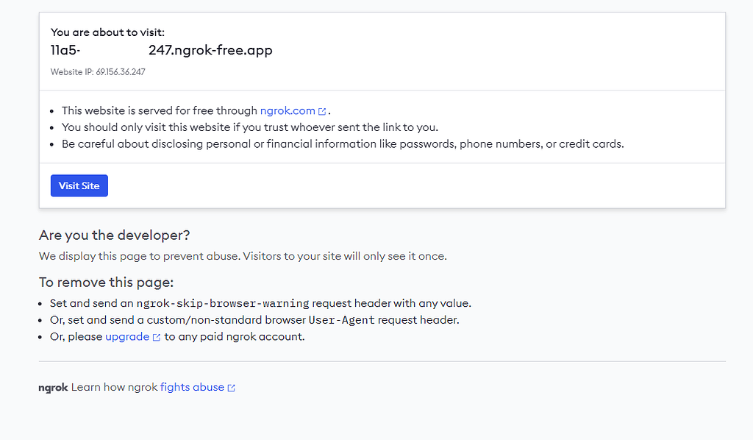This screenshot has height=440, width=753.
Task: Click the blue Visit Site button
Action: click(79, 186)
